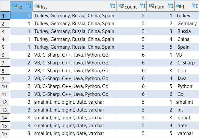Click the 'China' cell in t column
199x138 pixels.
coord(187,39)
